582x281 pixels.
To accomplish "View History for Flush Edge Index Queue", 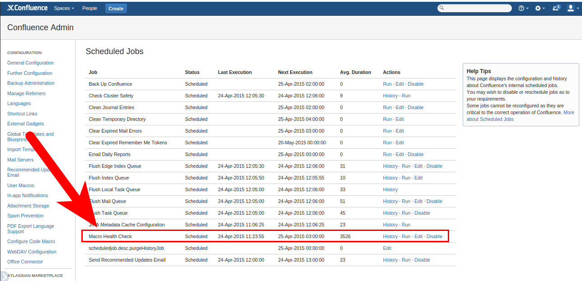I will [390, 166].
